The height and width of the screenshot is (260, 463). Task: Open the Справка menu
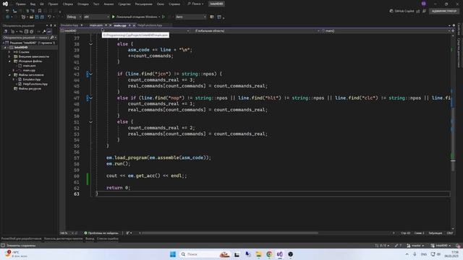click(x=174, y=4)
